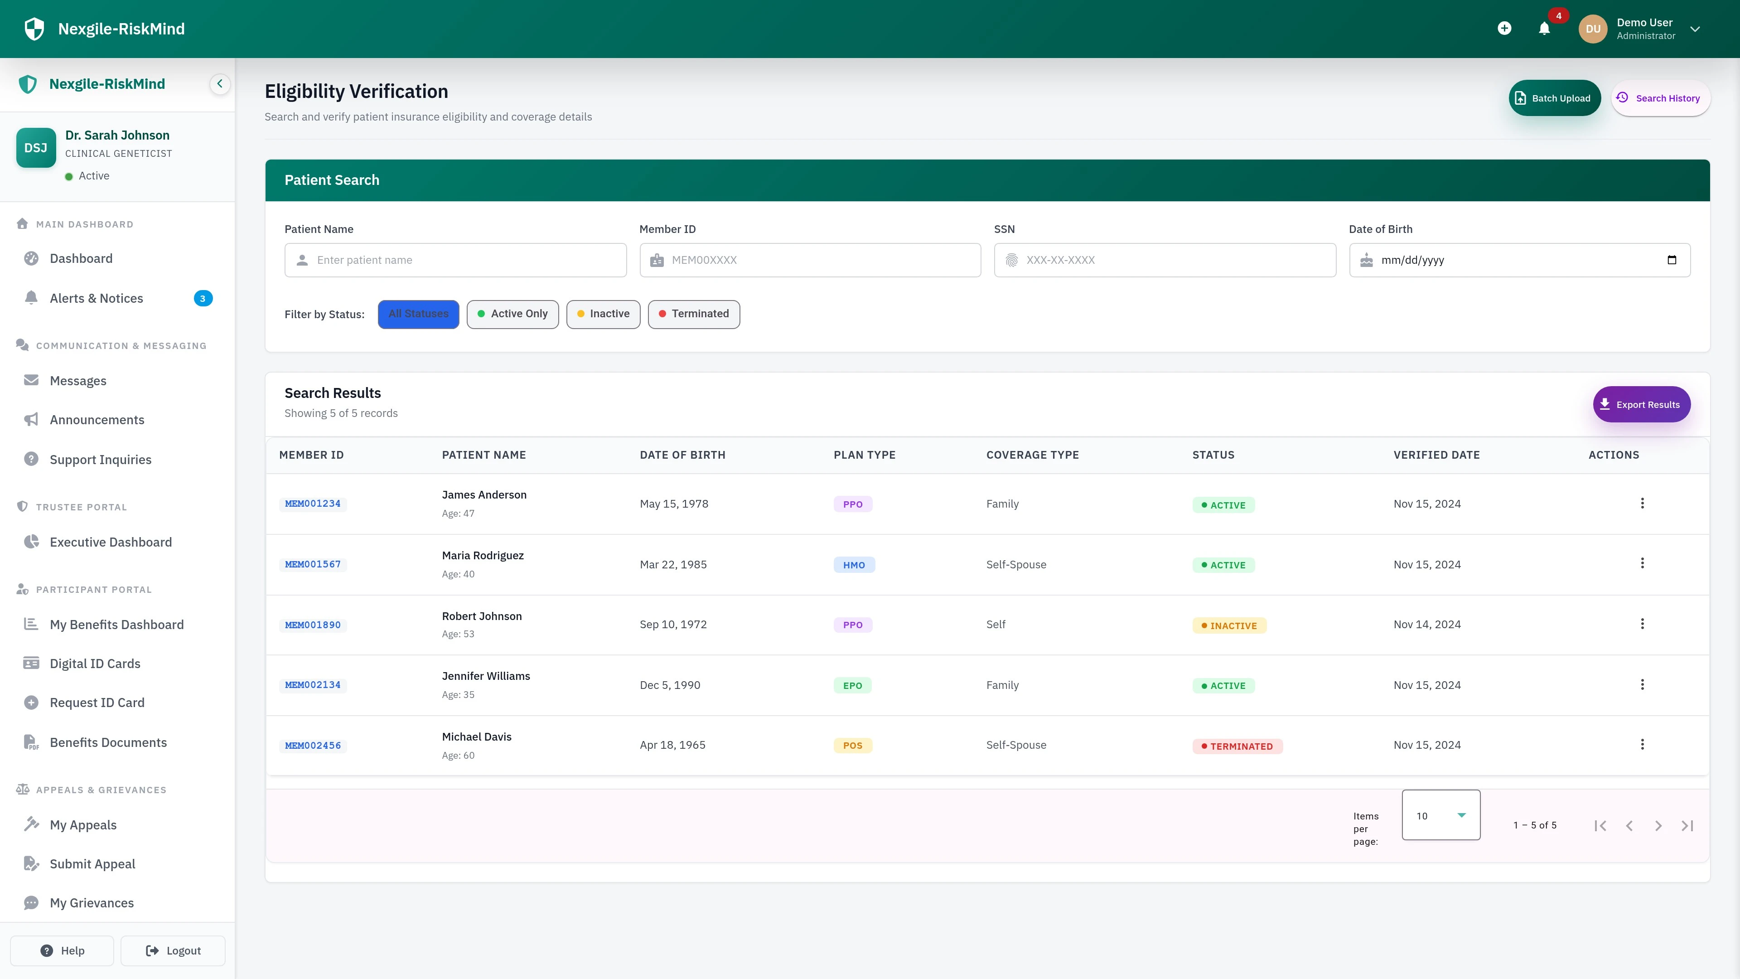Open the items per page dropdown

(x=1441, y=815)
